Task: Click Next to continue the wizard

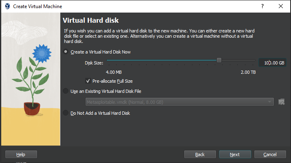Action: point(234,154)
